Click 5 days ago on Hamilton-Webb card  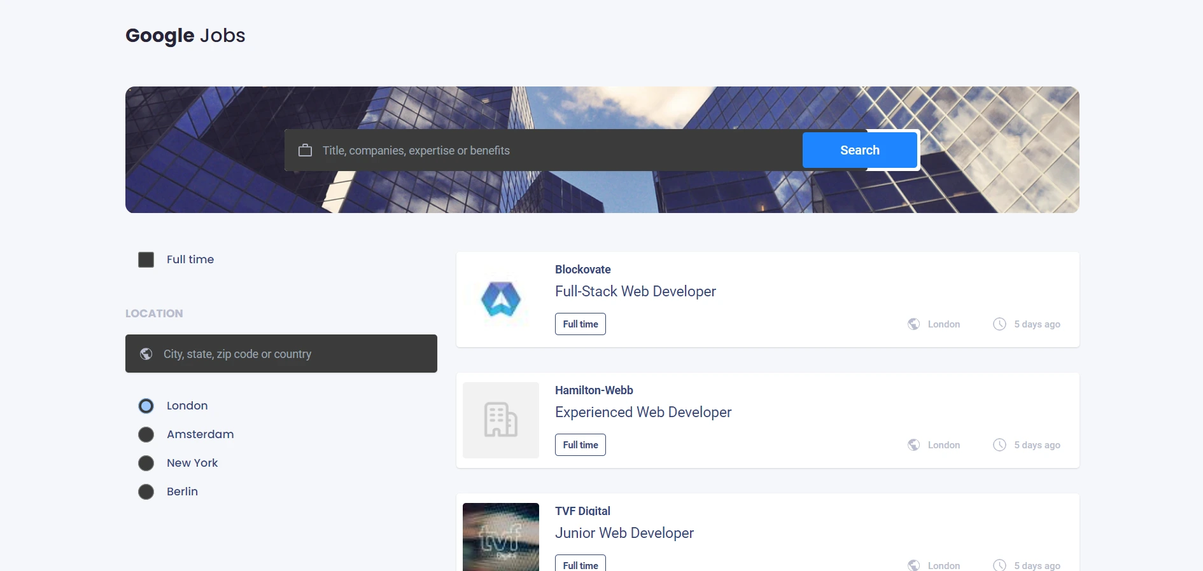tap(1038, 445)
